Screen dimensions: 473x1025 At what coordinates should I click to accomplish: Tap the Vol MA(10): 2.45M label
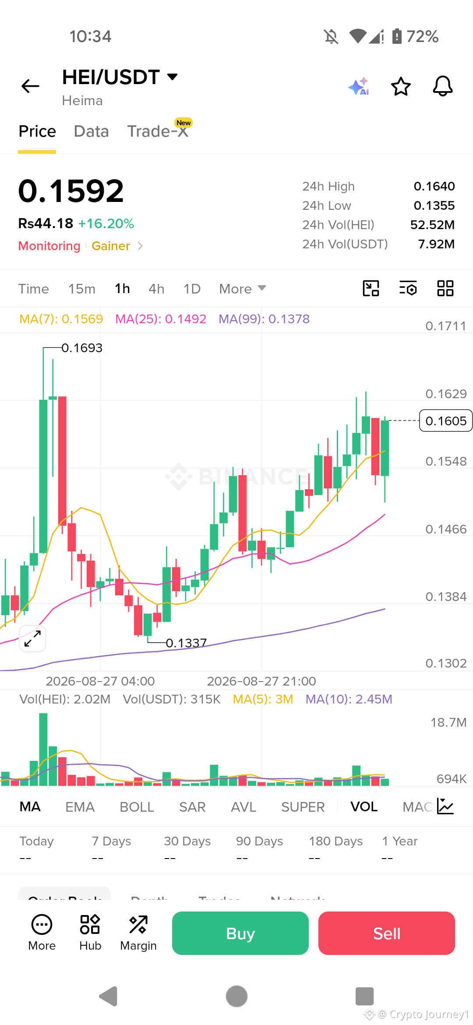point(349,699)
